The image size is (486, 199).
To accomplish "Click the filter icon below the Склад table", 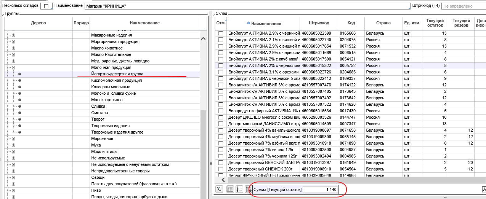I will click(x=219, y=189).
